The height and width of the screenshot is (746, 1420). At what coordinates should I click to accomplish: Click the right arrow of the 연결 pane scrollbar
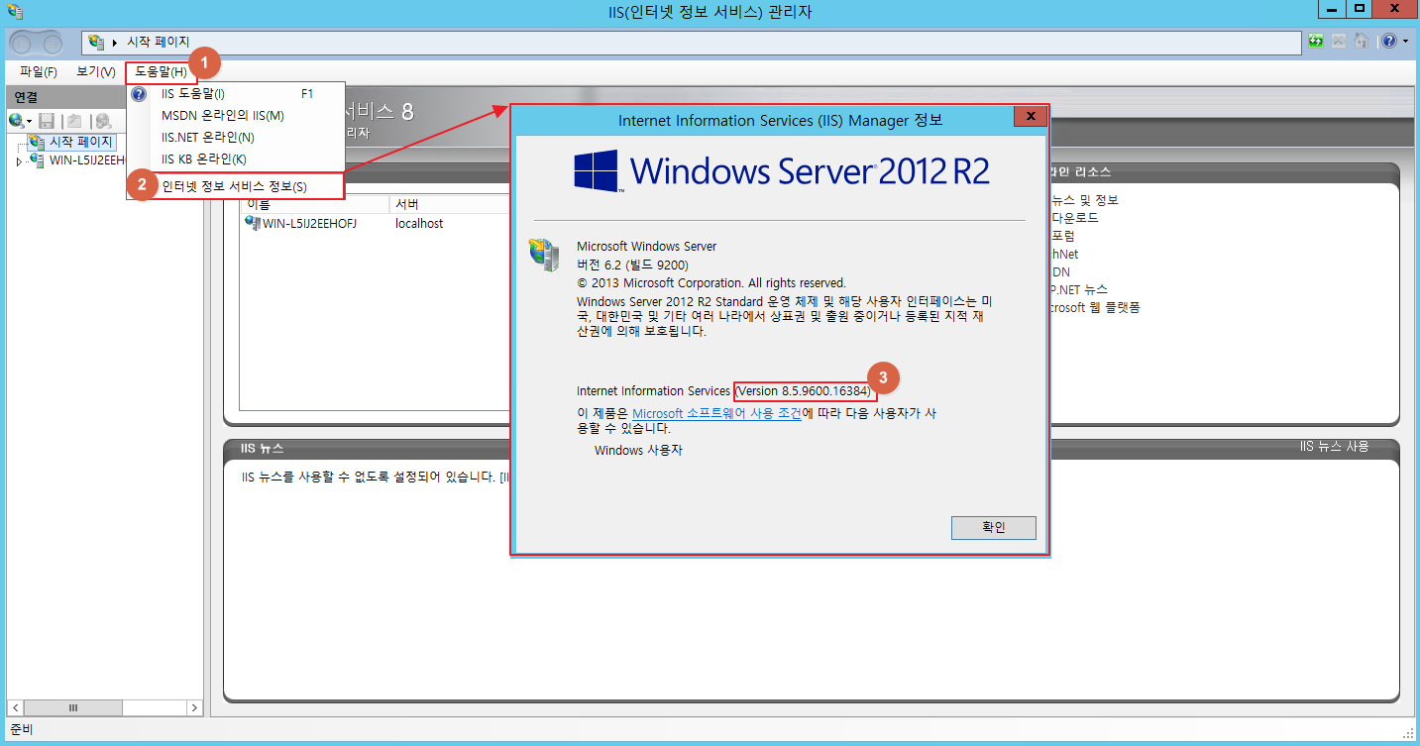[193, 708]
